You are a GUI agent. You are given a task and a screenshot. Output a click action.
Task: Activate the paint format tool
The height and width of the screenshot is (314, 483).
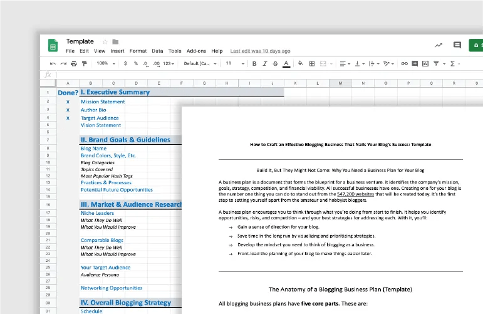click(x=85, y=63)
